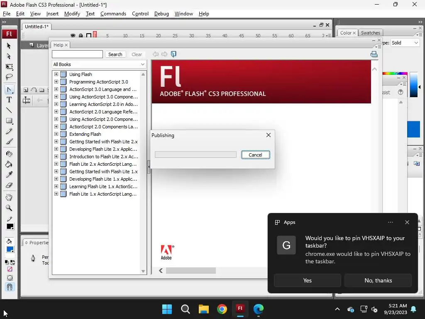
Task: Expand the Extending Flash book
Action: click(56, 134)
